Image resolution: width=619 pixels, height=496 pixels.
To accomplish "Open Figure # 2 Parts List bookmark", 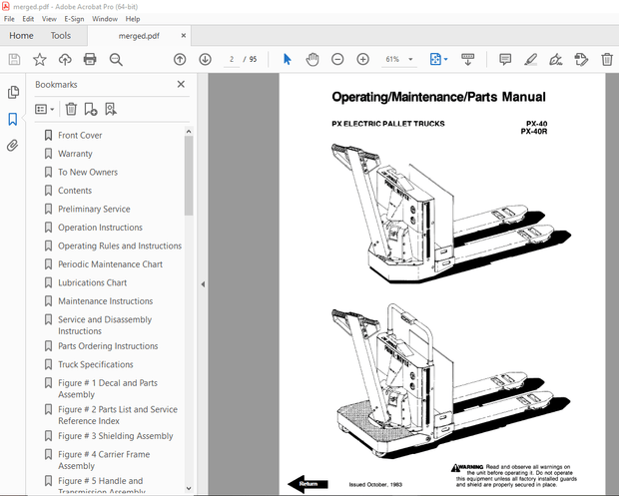I will [118, 415].
